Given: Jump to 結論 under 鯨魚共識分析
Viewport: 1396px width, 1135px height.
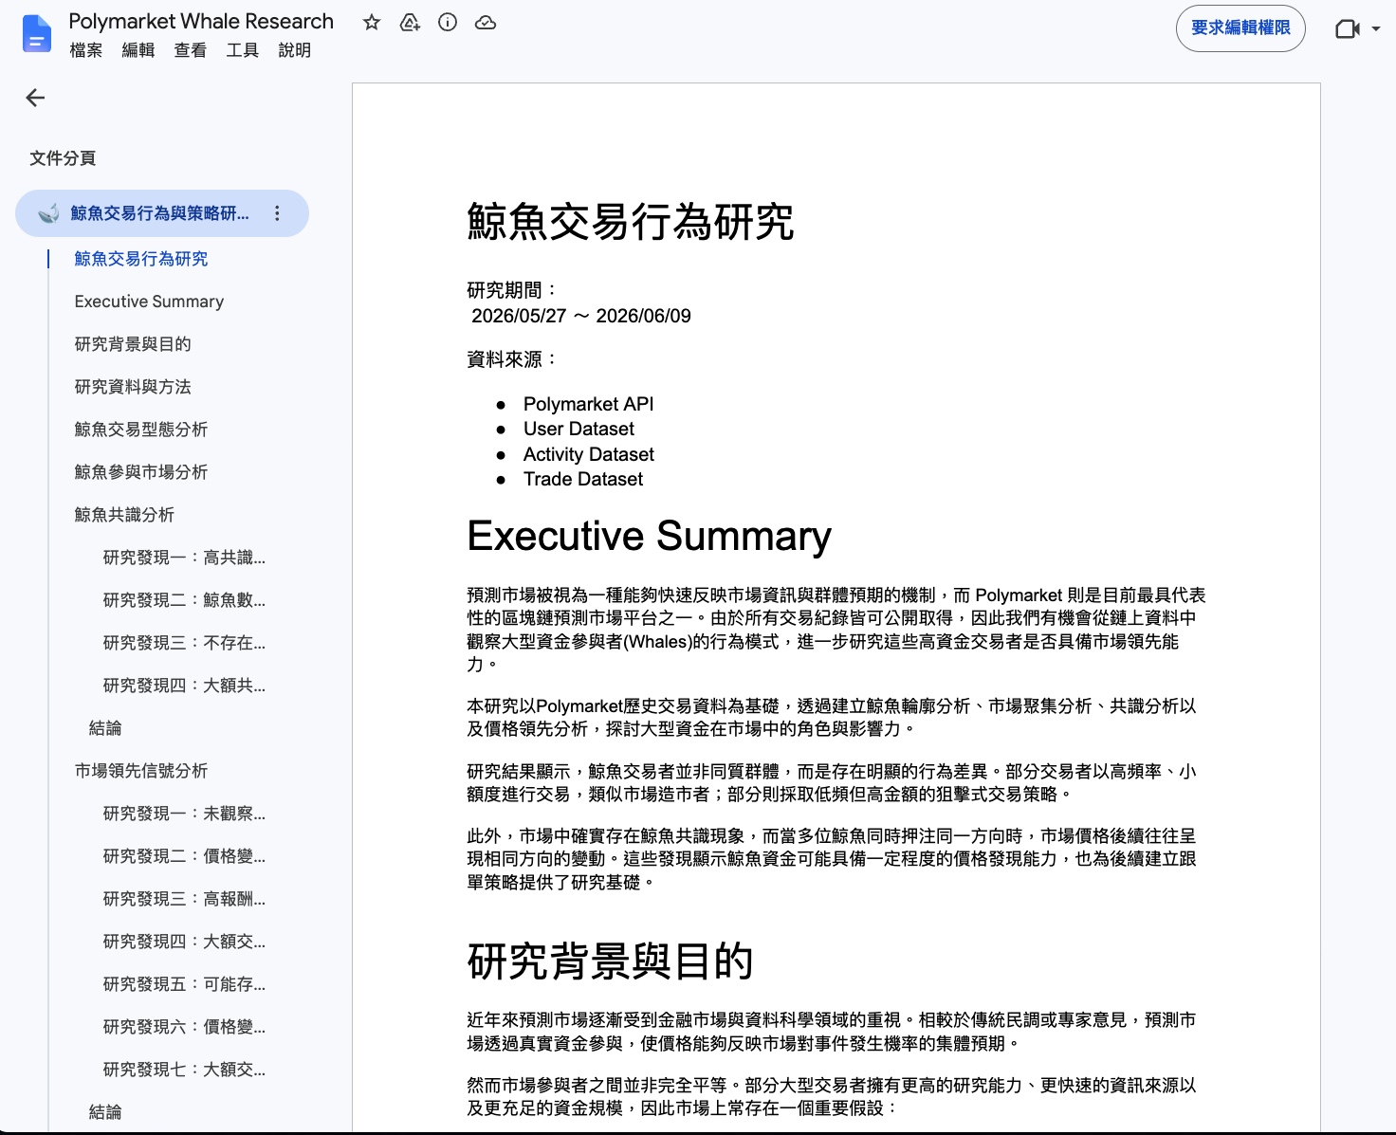Looking at the screenshot, I should [x=105, y=728].
